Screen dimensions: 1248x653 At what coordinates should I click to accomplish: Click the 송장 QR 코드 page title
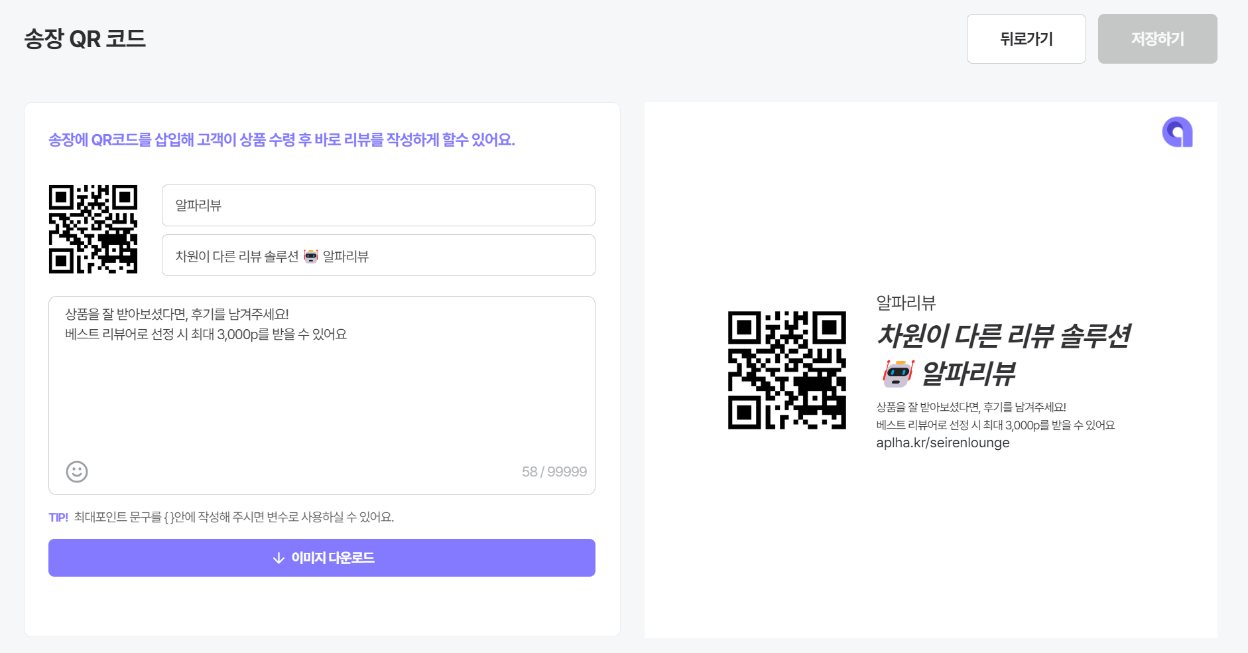pos(85,38)
